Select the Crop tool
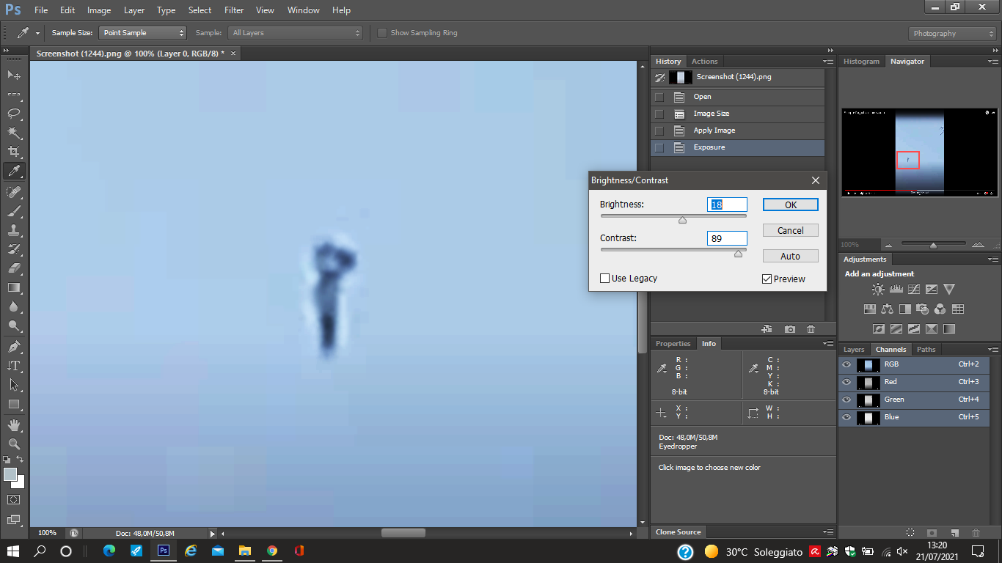Image resolution: width=1002 pixels, height=563 pixels. (14, 152)
